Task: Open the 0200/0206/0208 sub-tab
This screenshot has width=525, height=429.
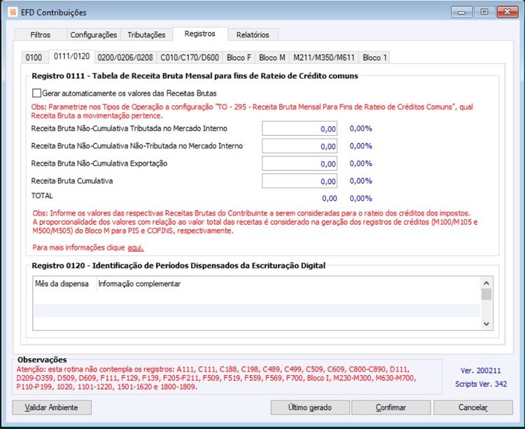Action: tap(125, 57)
